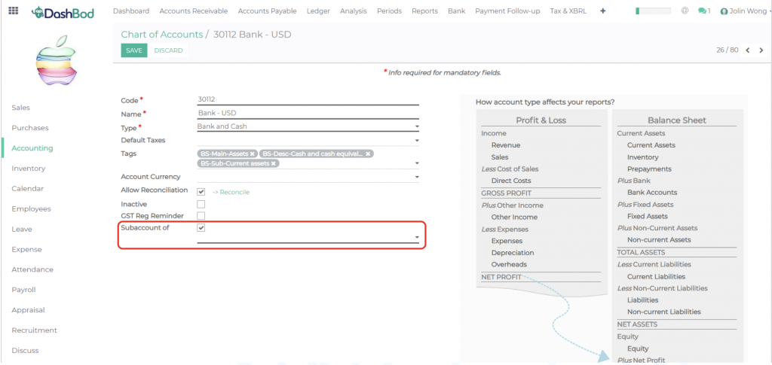Click the DashBod logo
The image size is (772, 365).
63,13
